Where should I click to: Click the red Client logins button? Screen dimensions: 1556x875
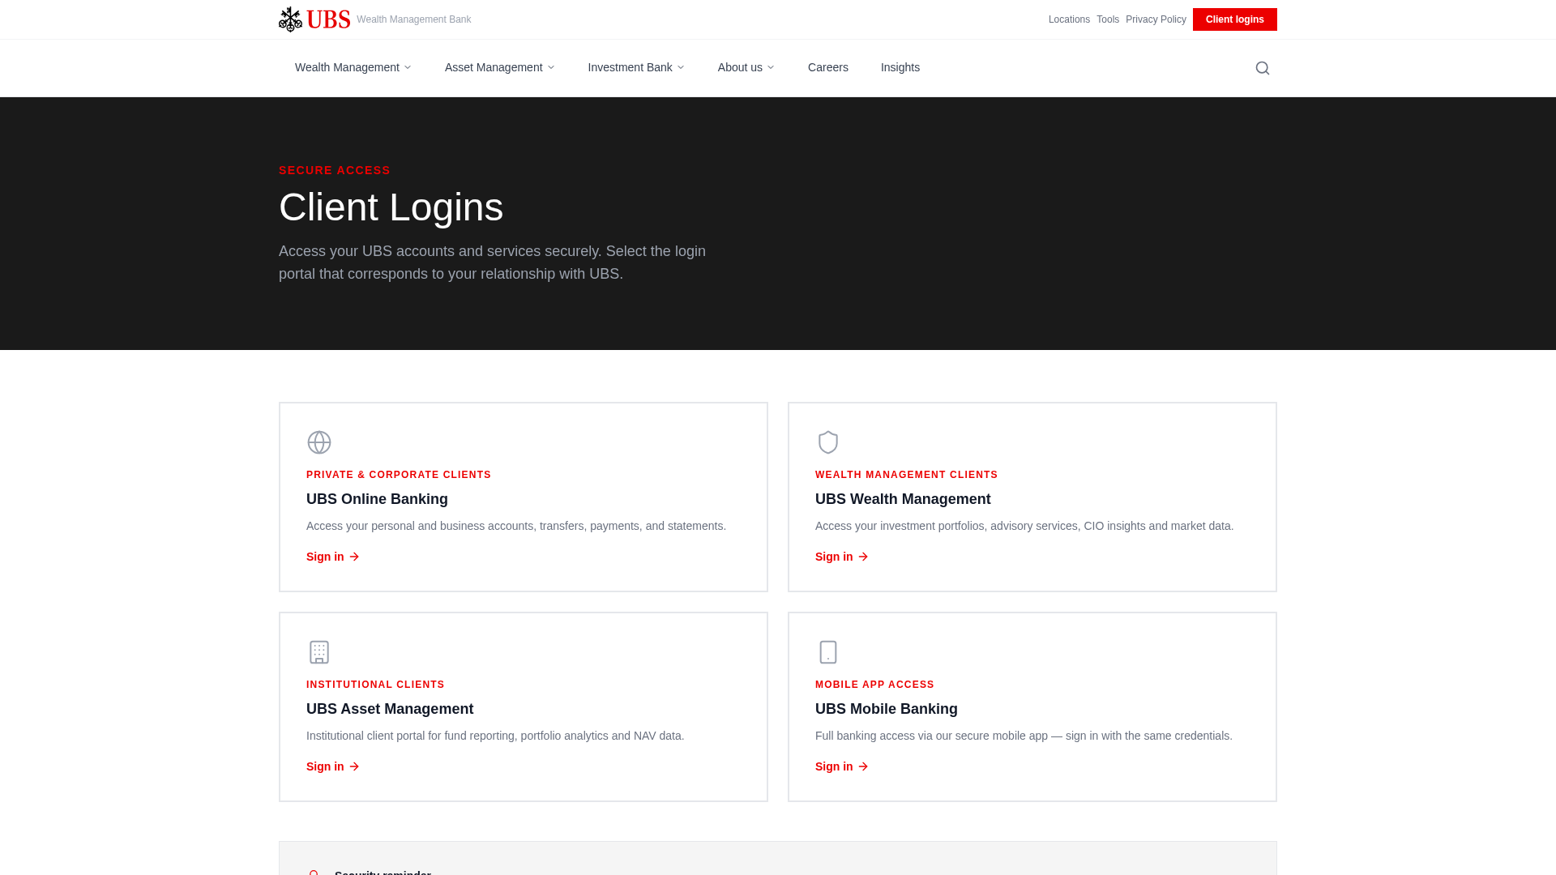[1235, 19]
